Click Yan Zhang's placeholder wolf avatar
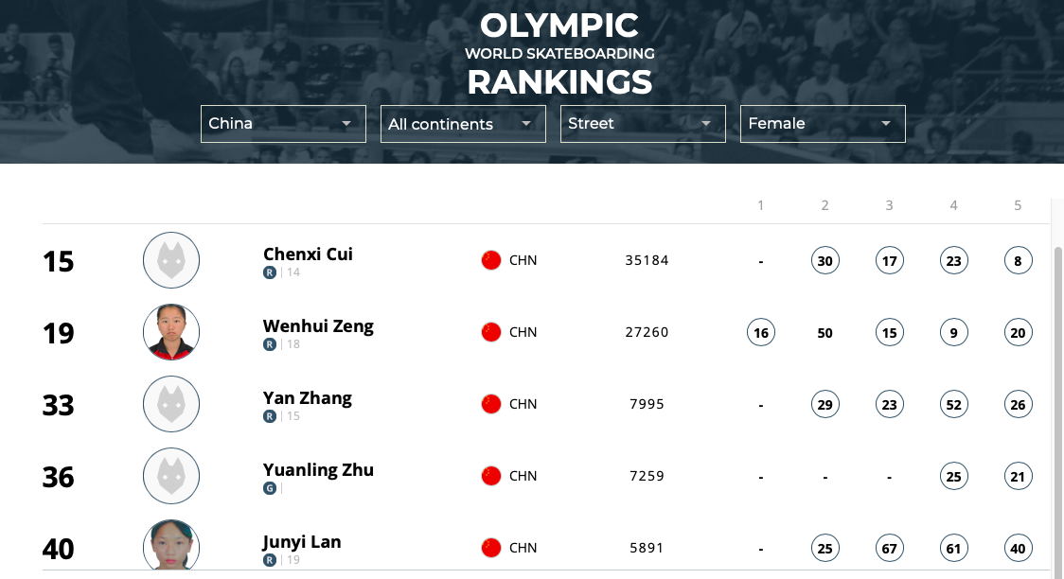The image size is (1064, 579). click(x=171, y=404)
